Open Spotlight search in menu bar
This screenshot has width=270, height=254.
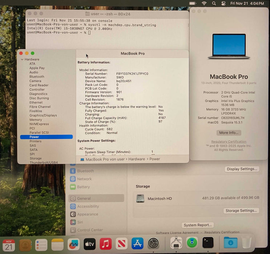tap(214, 3)
